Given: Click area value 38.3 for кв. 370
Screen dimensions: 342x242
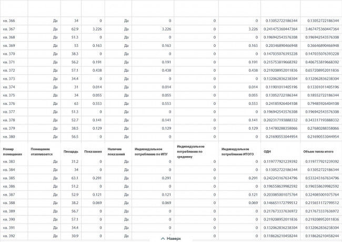Looking at the screenshot, I should point(75,54).
